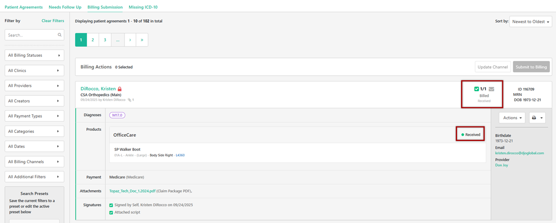The image size is (556, 223).
Task: Click the green Received status dot
Action: (x=462, y=135)
